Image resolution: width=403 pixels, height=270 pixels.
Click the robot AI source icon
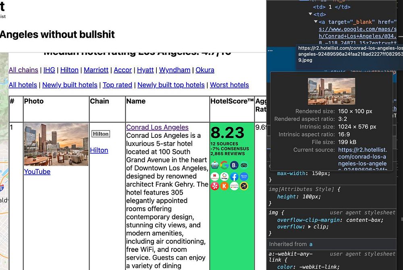(215, 165)
